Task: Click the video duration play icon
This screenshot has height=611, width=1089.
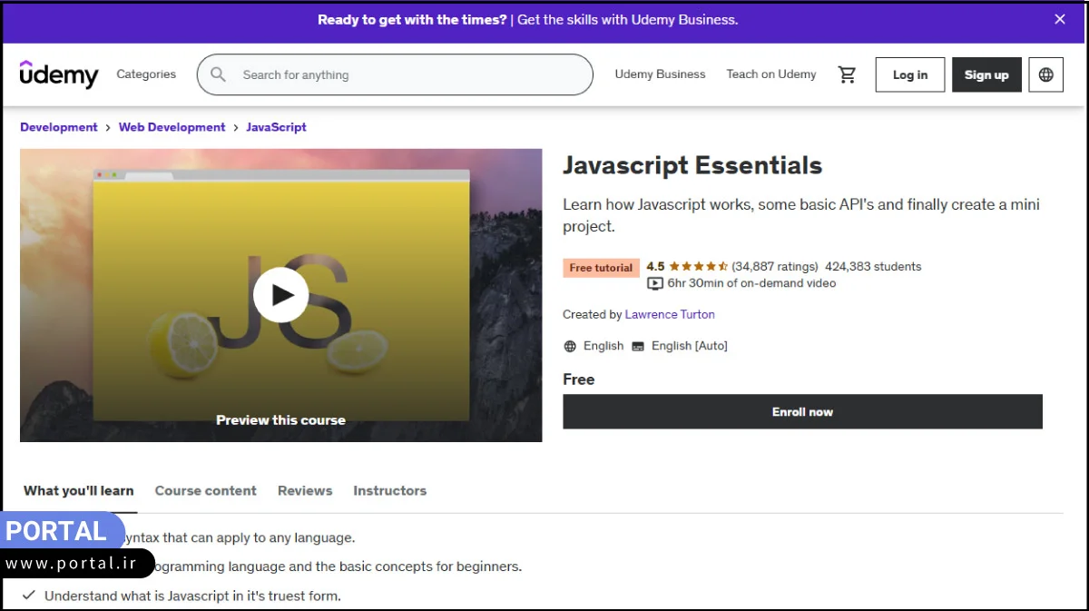Action: [x=655, y=283]
